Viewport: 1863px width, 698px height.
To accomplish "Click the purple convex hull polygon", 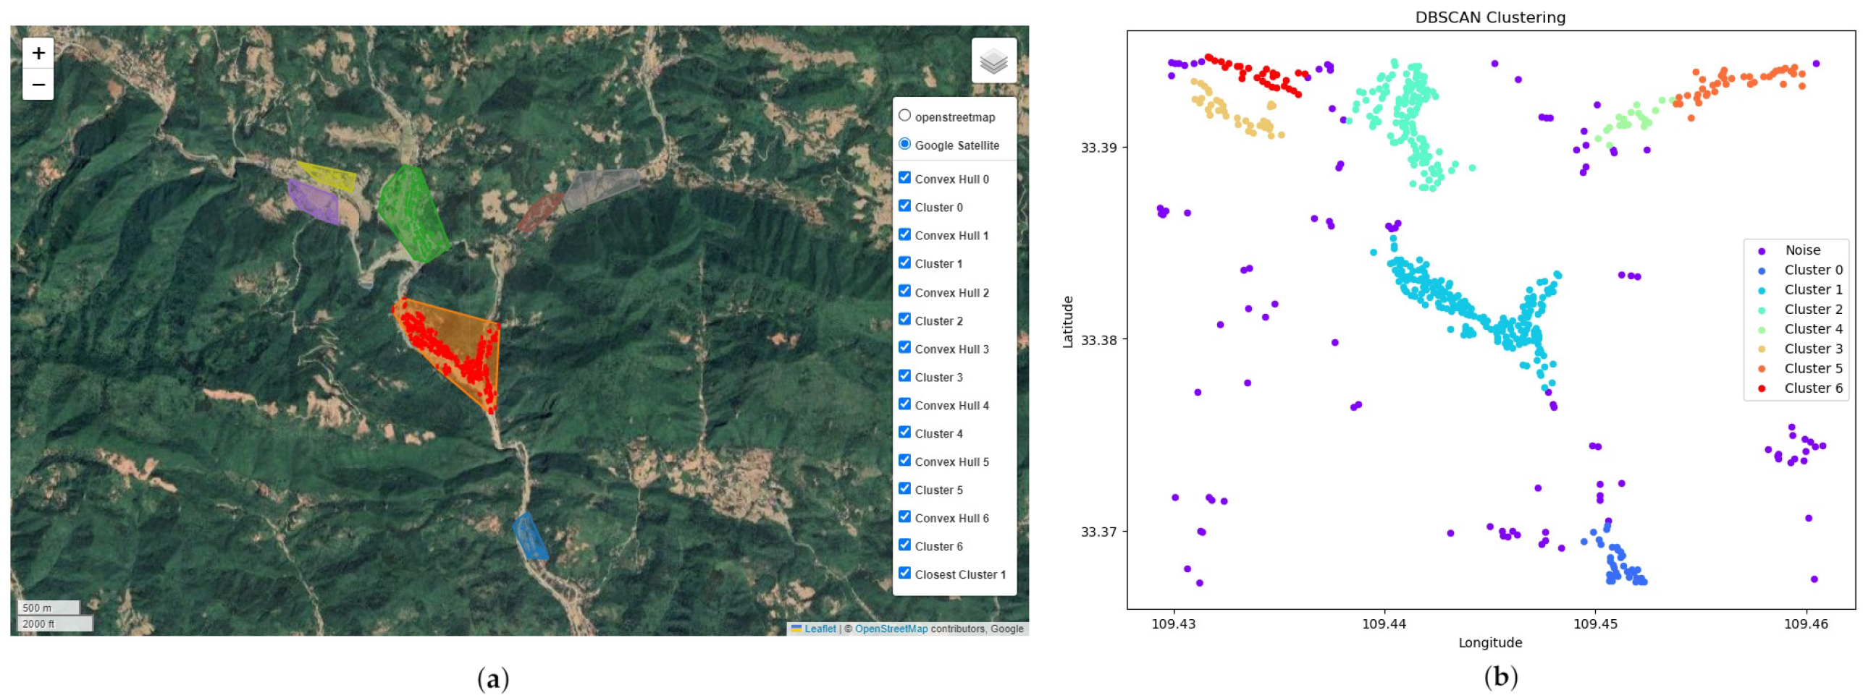I will point(314,200).
